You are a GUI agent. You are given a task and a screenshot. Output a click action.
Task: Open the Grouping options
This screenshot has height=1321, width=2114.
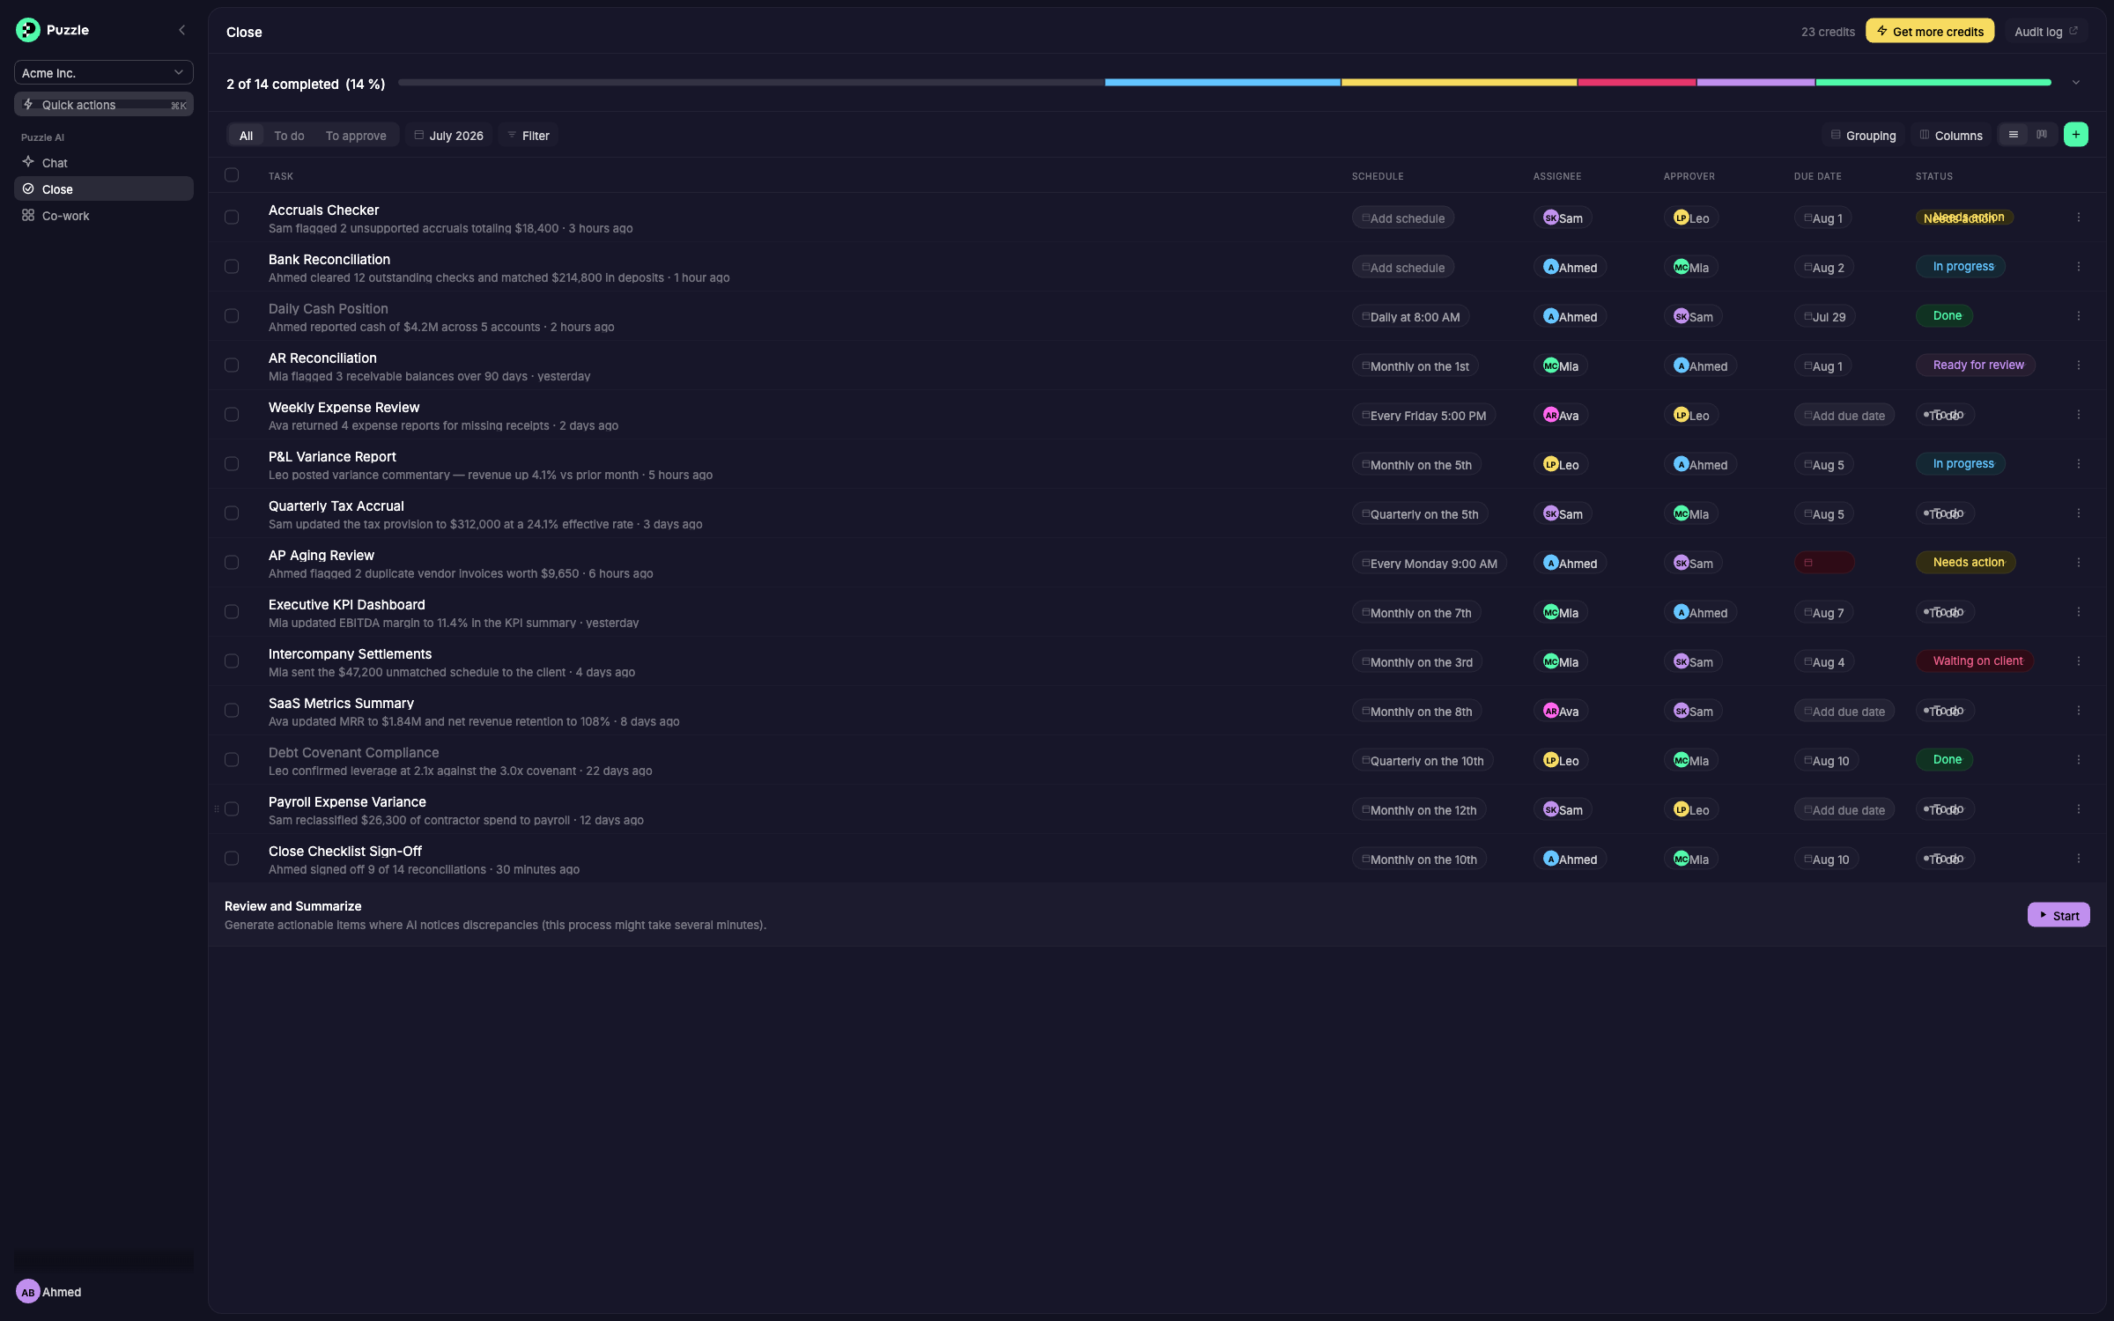pyautogui.click(x=1863, y=136)
